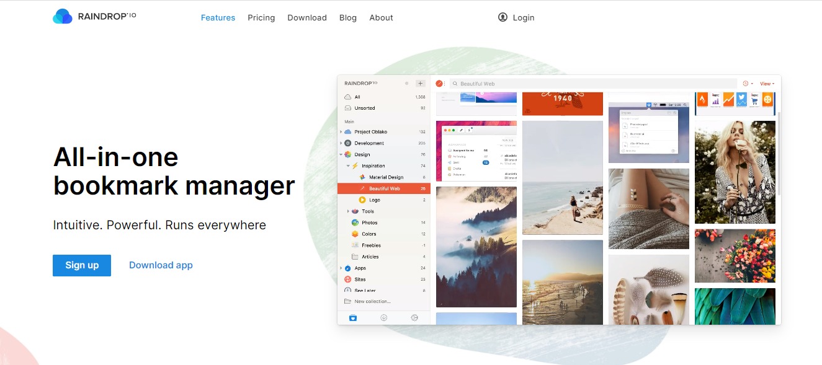
Task: Collapse the Design collection arrow
Action: 341,155
